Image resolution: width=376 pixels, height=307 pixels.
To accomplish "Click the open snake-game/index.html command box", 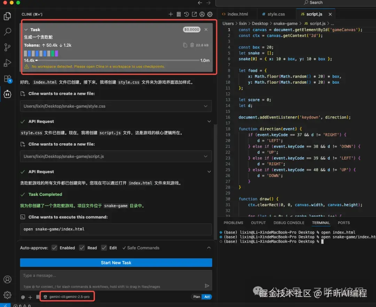I will [x=116, y=229].
